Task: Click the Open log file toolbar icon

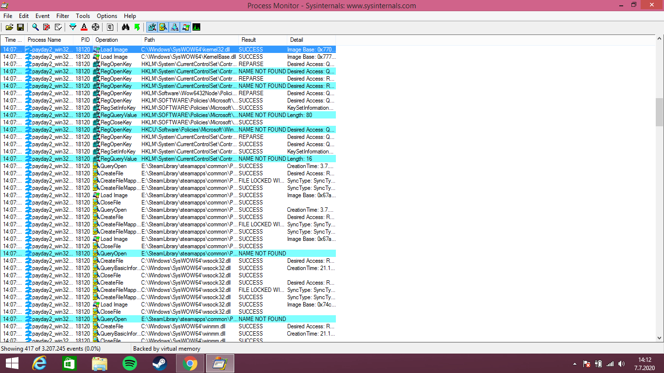Action: tap(9, 27)
